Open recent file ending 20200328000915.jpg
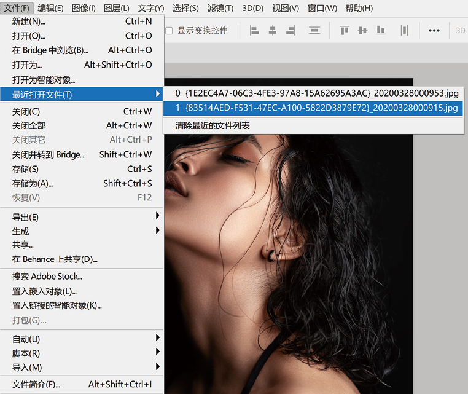The image size is (468, 394). 313,108
